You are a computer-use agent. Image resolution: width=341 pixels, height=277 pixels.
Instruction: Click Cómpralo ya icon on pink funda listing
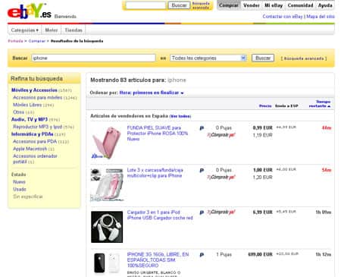(221, 135)
